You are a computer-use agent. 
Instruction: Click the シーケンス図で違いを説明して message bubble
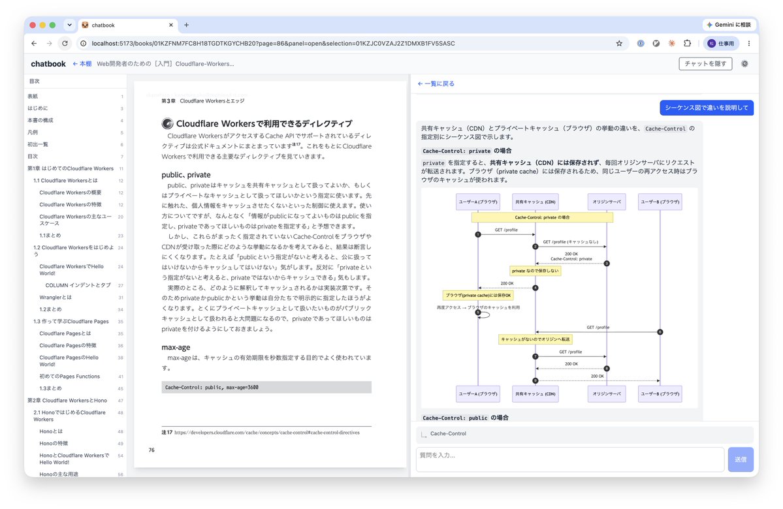click(x=706, y=108)
